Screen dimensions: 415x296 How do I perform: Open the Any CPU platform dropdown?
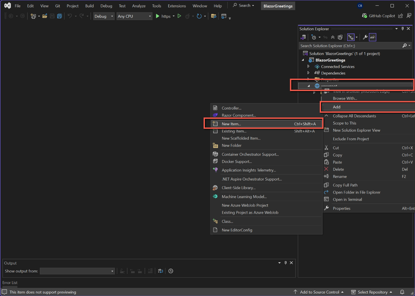point(134,16)
